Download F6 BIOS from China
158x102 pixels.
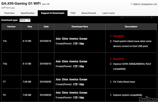pyautogui.click(x=65, y=93)
